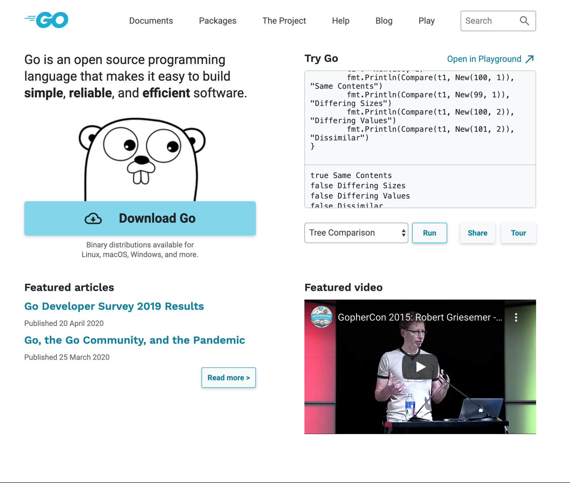This screenshot has height=483, width=570.
Task: Open Go Developer Survey 2019 Results article
Action: click(x=114, y=306)
